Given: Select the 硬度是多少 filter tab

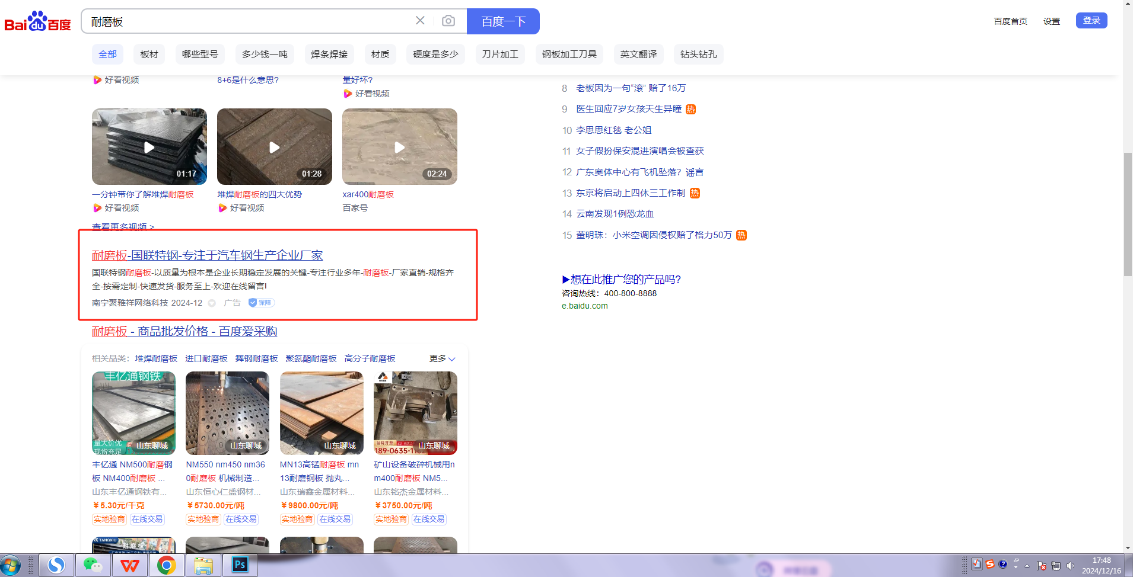Looking at the screenshot, I should click(x=436, y=54).
